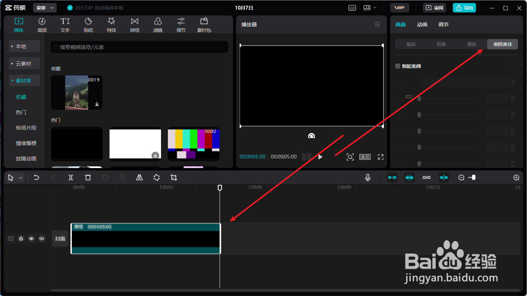Open the 音频 audio panel

(x=42, y=25)
